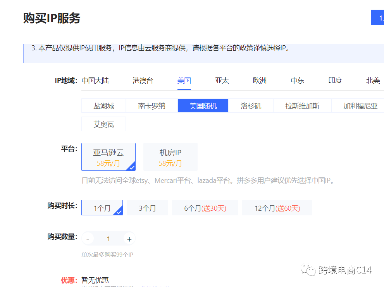Image resolution: width=384 pixels, height=287 pixels.
Task: Open the 亚太 region tab
Action: coord(222,81)
